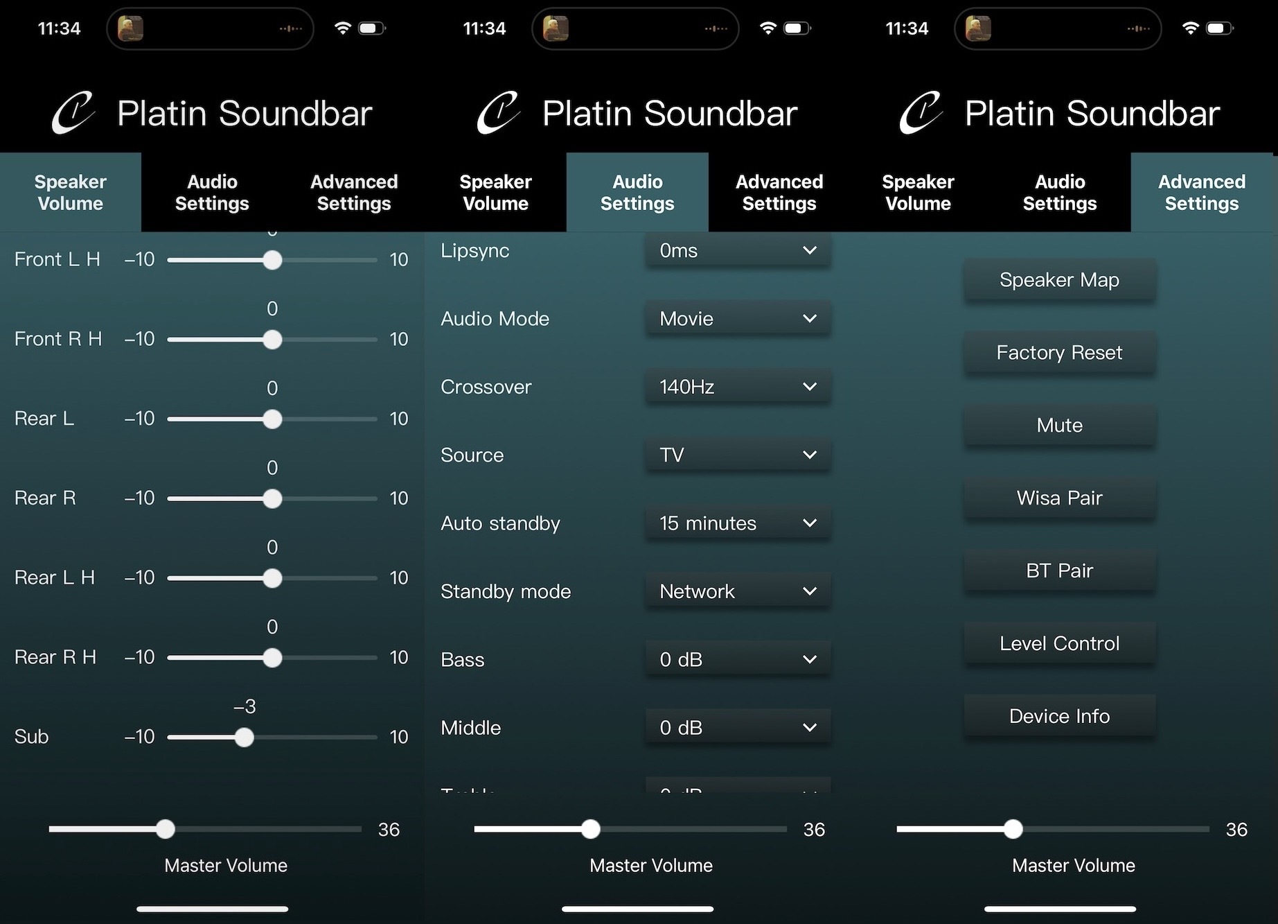Viewport: 1278px width, 924px height.
Task: Click the Rear L volume slider handle
Action: (x=272, y=419)
